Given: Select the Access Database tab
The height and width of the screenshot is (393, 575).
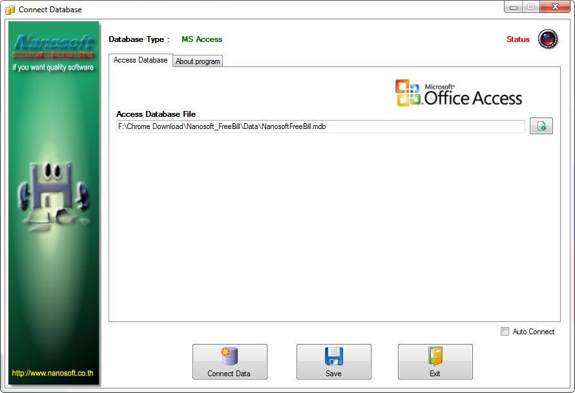Looking at the screenshot, I should click(x=140, y=60).
